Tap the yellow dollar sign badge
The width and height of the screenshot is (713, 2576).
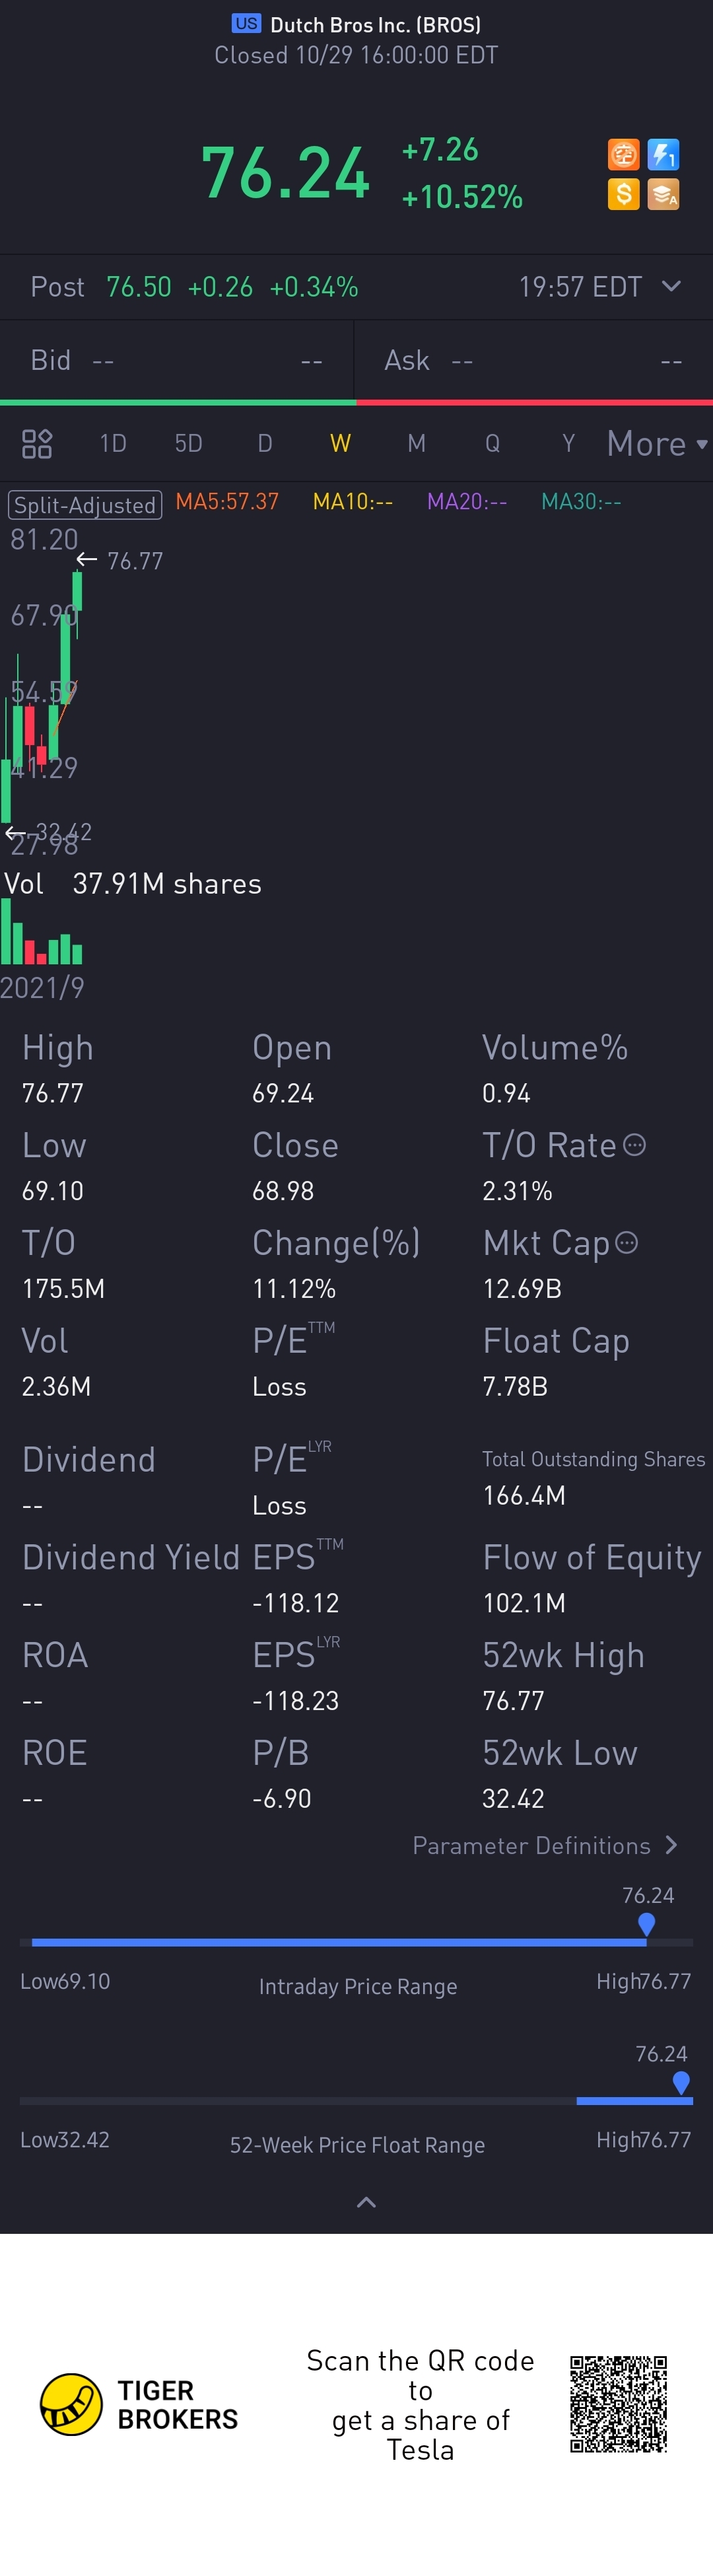pyautogui.click(x=623, y=194)
